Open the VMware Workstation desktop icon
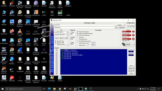162x91 pixels. (20, 42)
